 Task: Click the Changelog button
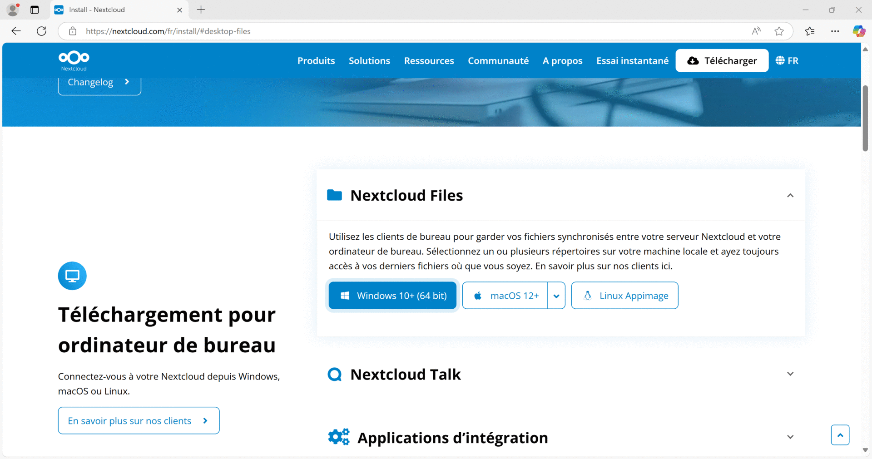click(99, 82)
